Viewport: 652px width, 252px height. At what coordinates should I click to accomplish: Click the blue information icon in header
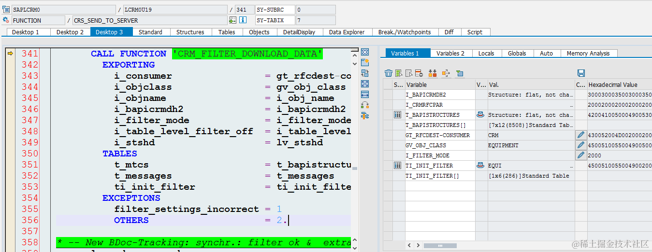tap(243, 20)
